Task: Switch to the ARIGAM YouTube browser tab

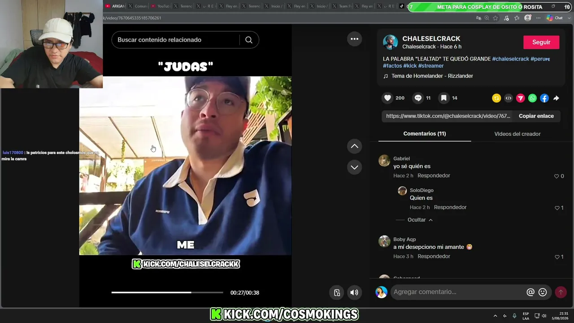Action: click(115, 6)
